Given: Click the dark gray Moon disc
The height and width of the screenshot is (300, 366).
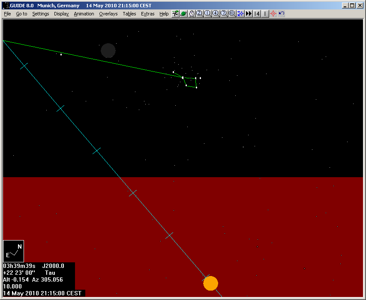Looking at the screenshot, I should click(108, 50).
